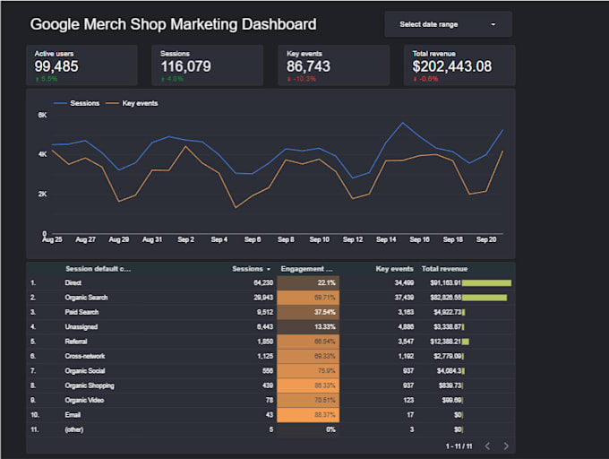Toggle Sessions series in chart legend
Viewport: 609px width, 459px height.
tap(76, 103)
